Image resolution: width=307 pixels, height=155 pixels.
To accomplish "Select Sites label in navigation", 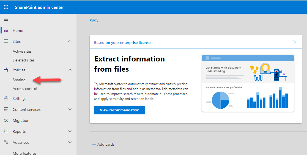I will pyautogui.click(x=17, y=41).
